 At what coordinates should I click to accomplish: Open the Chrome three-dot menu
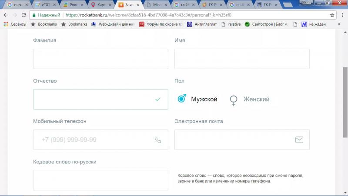click(x=342, y=15)
